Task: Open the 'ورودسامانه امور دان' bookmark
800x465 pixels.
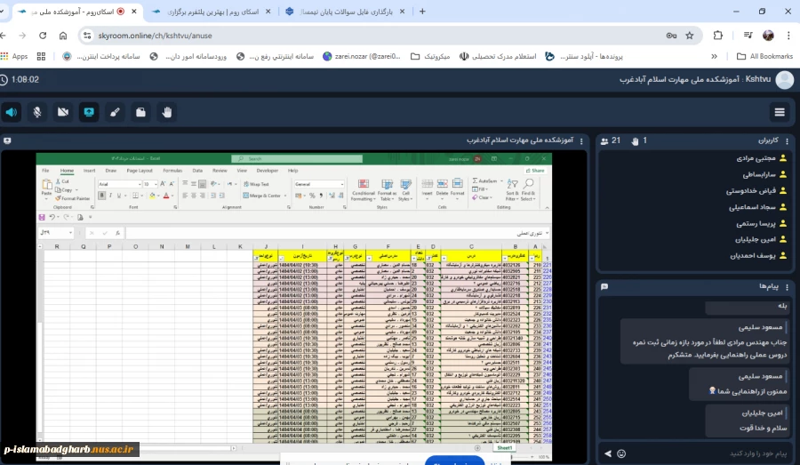Action: point(188,57)
